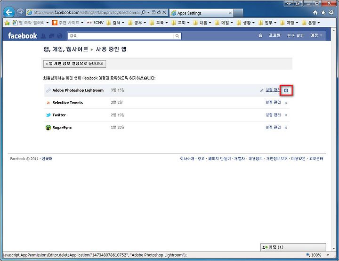Open the ECNV favorites link
Viewport: 339px width, 261px height.
click(x=95, y=23)
